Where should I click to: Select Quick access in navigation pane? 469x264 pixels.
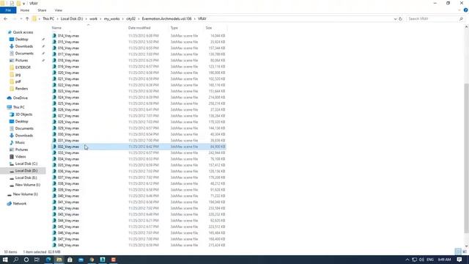click(x=23, y=32)
